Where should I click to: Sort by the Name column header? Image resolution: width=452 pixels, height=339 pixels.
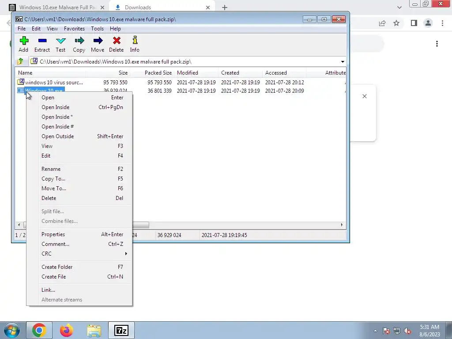50,73
